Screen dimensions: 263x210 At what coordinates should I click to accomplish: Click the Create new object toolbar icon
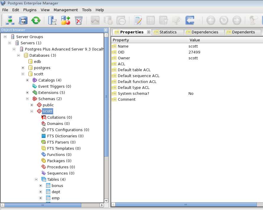pos(65,20)
